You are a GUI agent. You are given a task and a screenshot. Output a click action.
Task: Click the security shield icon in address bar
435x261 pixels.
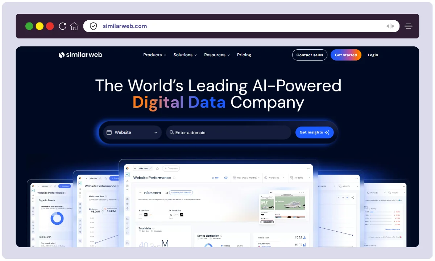94,26
